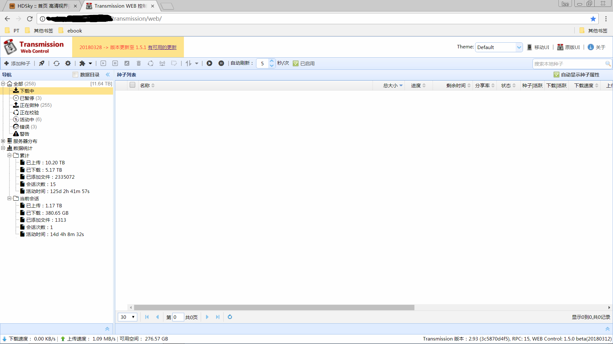The image size is (613, 344).
Task: Click the Transmission Web Control logo
Action: 34,47
